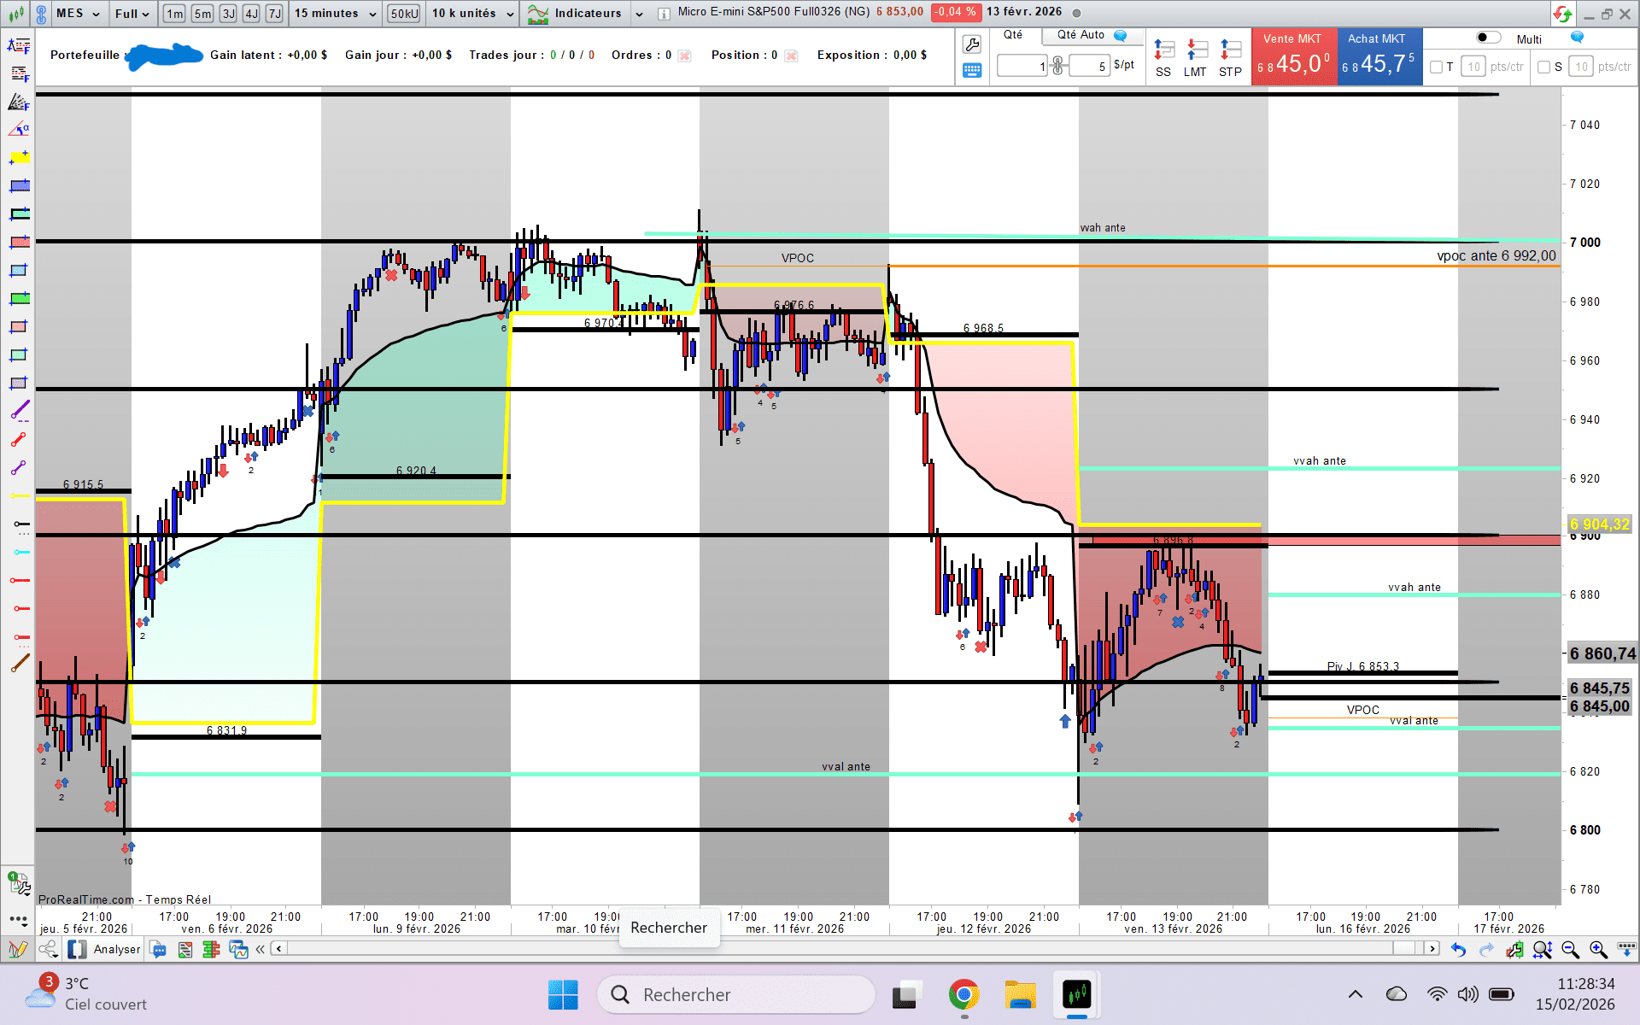Click the undo arrow icon
The width and height of the screenshot is (1640, 1025).
(1459, 949)
